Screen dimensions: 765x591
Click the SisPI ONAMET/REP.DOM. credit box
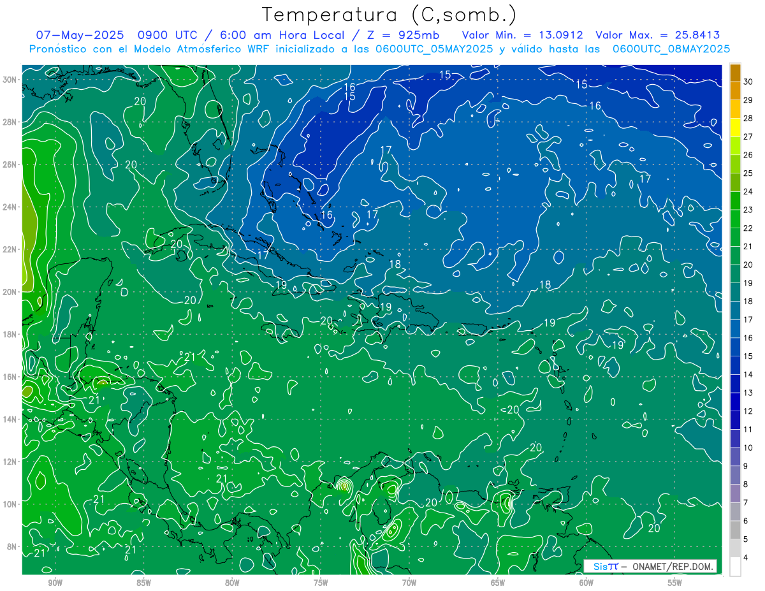651,566
